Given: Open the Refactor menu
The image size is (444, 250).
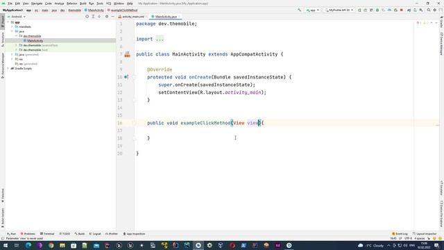Looking at the screenshot, I should tap(71, 3).
